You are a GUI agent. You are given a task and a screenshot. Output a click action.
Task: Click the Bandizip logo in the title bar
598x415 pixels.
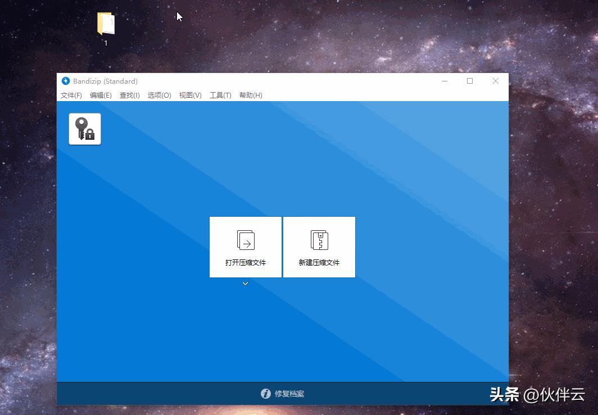pyautogui.click(x=66, y=81)
